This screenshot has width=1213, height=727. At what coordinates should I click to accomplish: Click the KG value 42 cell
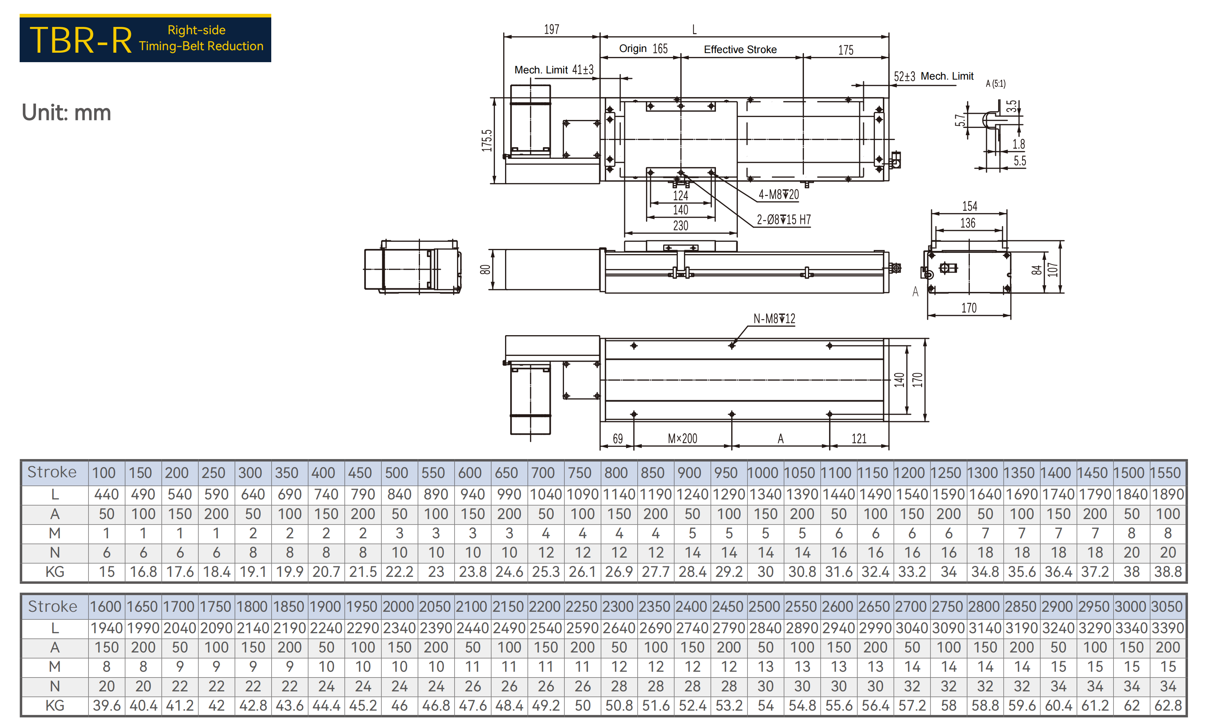coord(216,706)
